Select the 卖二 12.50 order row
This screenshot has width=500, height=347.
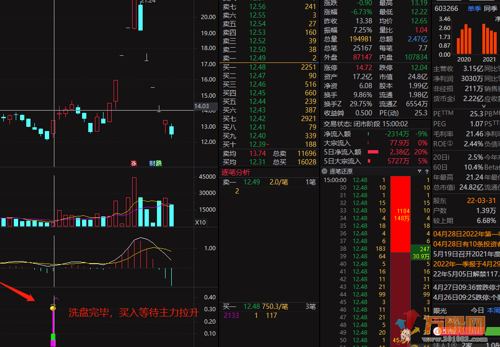[x=270, y=50]
